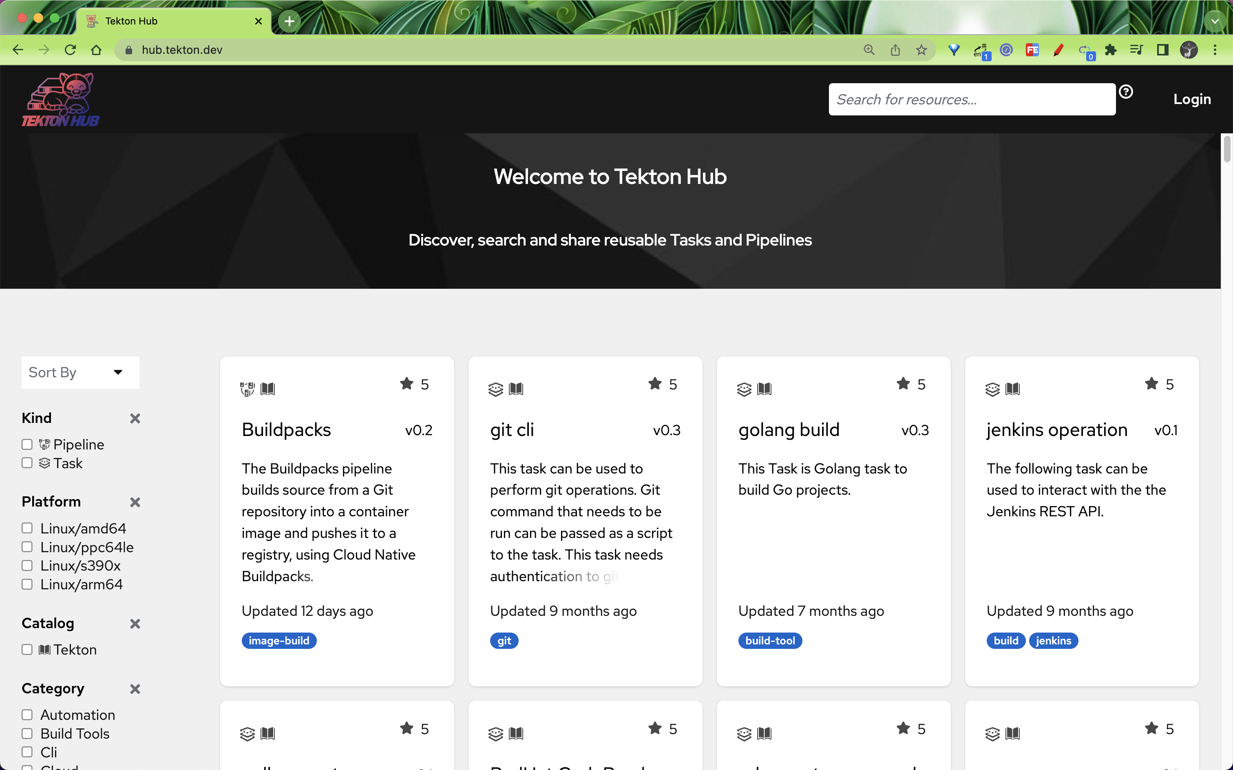Screen dimensions: 1233x770
Task: Bookmark this page with the star icon
Action: pos(921,50)
